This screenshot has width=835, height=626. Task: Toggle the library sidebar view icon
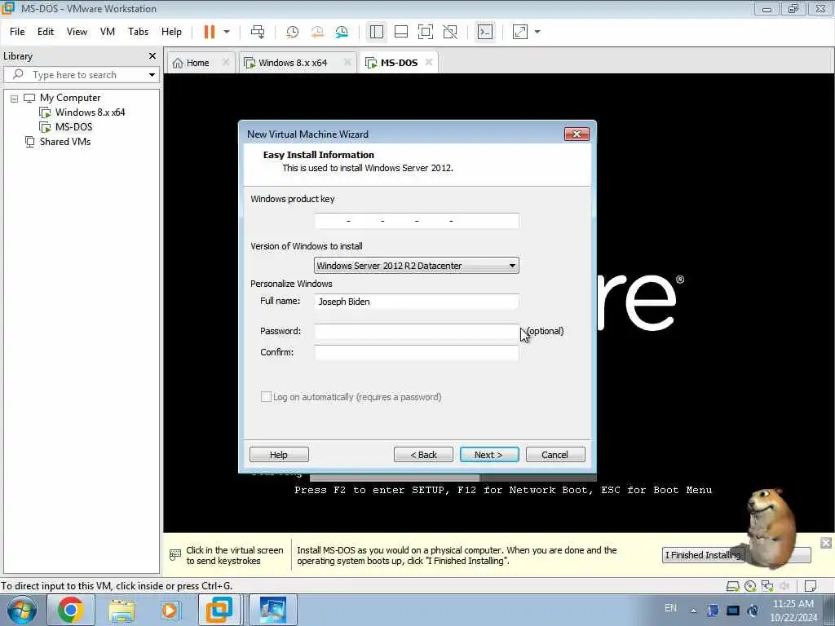tap(377, 32)
